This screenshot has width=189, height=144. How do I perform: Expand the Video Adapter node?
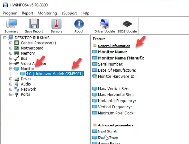pos(11,63)
